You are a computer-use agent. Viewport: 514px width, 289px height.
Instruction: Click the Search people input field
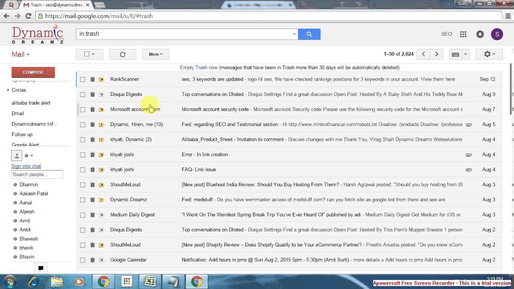tap(37, 175)
